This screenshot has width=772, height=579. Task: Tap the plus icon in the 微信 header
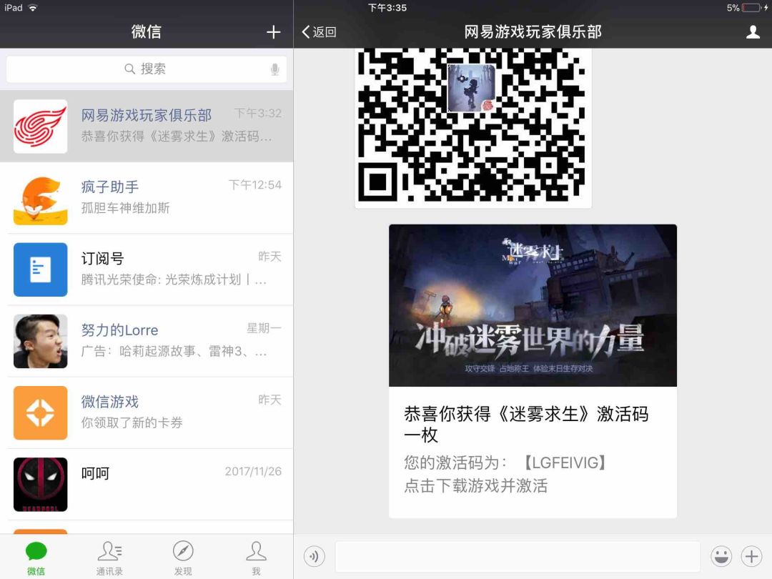click(x=273, y=32)
